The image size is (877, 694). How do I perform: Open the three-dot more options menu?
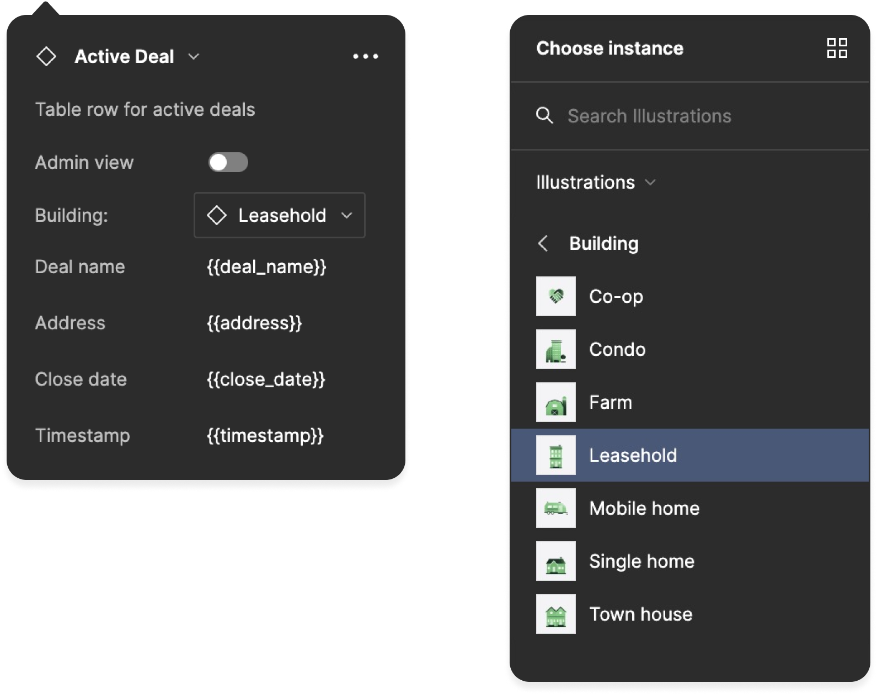click(366, 56)
